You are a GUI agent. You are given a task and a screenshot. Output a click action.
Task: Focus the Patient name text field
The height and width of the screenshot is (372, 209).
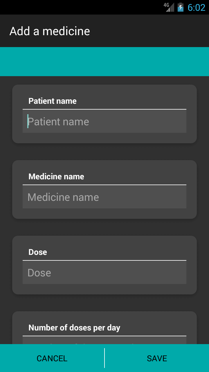pos(105,121)
